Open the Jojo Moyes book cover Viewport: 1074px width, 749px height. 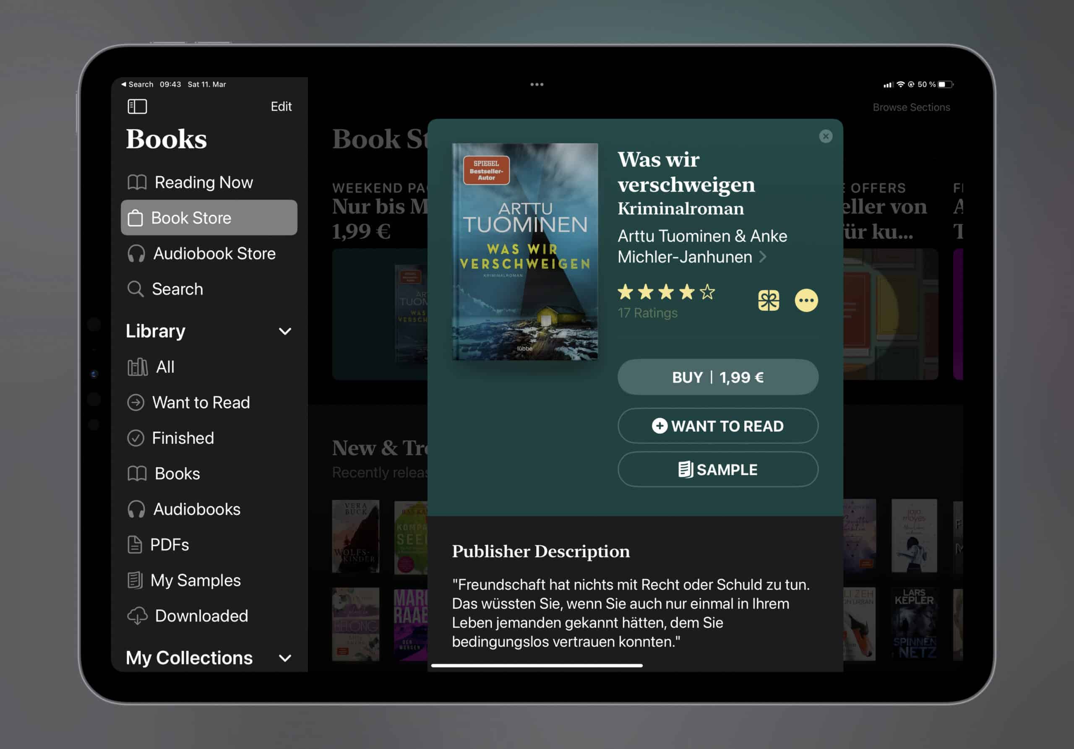914,536
